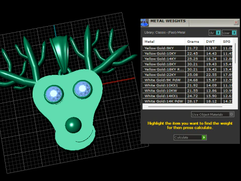
Task: Click the 35.08 grams value
Action: click(x=192, y=75)
